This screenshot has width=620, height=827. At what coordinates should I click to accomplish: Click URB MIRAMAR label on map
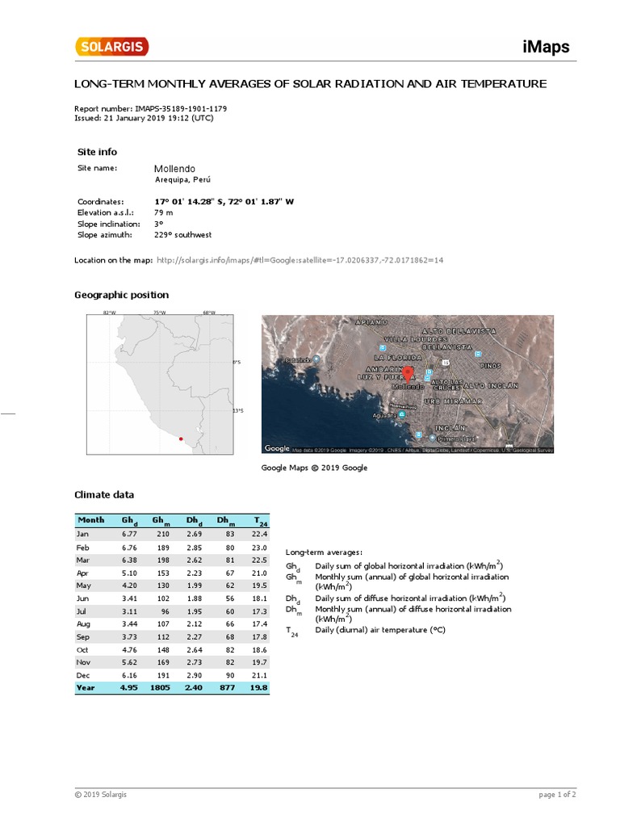click(454, 401)
